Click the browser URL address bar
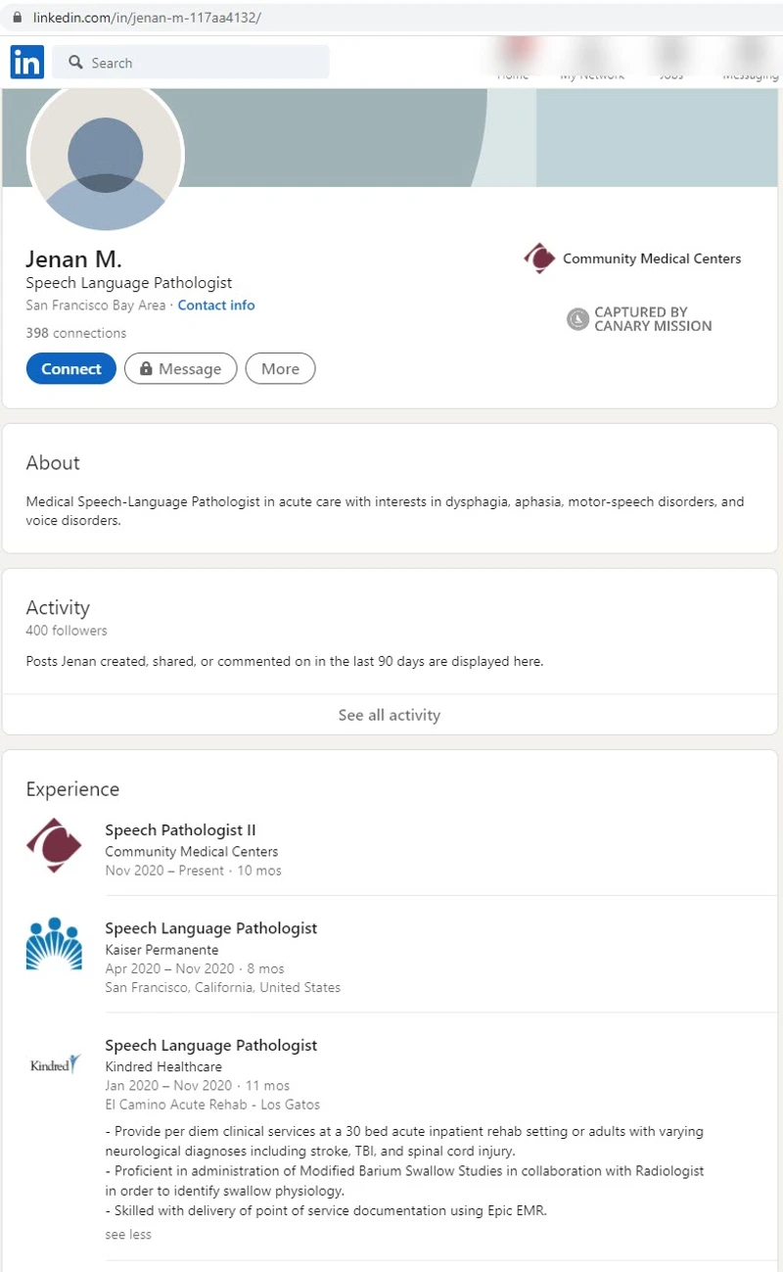The height and width of the screenshot is (1272, 783). tap(391, 18)
